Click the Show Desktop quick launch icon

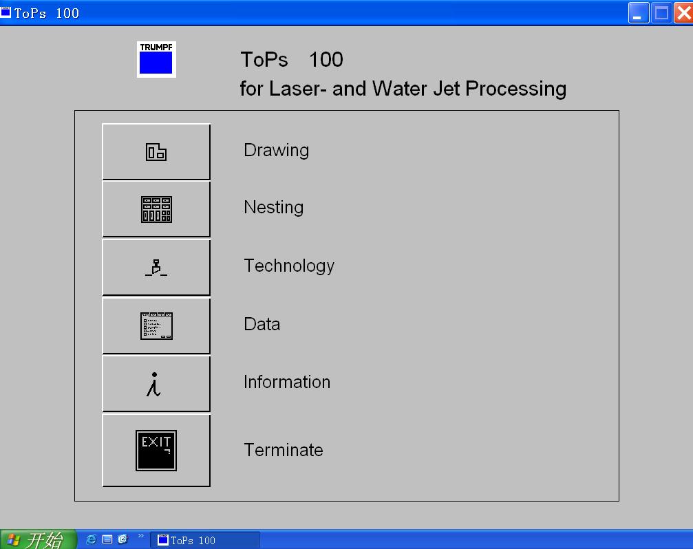pos(107,539)
